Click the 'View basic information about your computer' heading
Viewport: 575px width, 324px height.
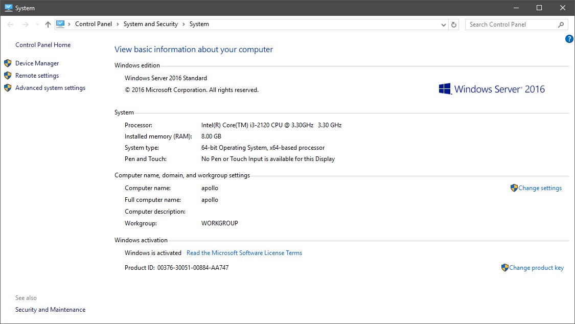click(194, 50)
